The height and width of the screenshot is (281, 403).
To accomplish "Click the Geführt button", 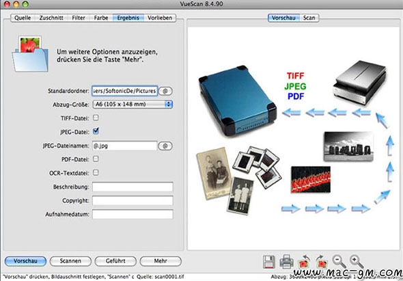I will pyautogui.click(x=115, y=261).
